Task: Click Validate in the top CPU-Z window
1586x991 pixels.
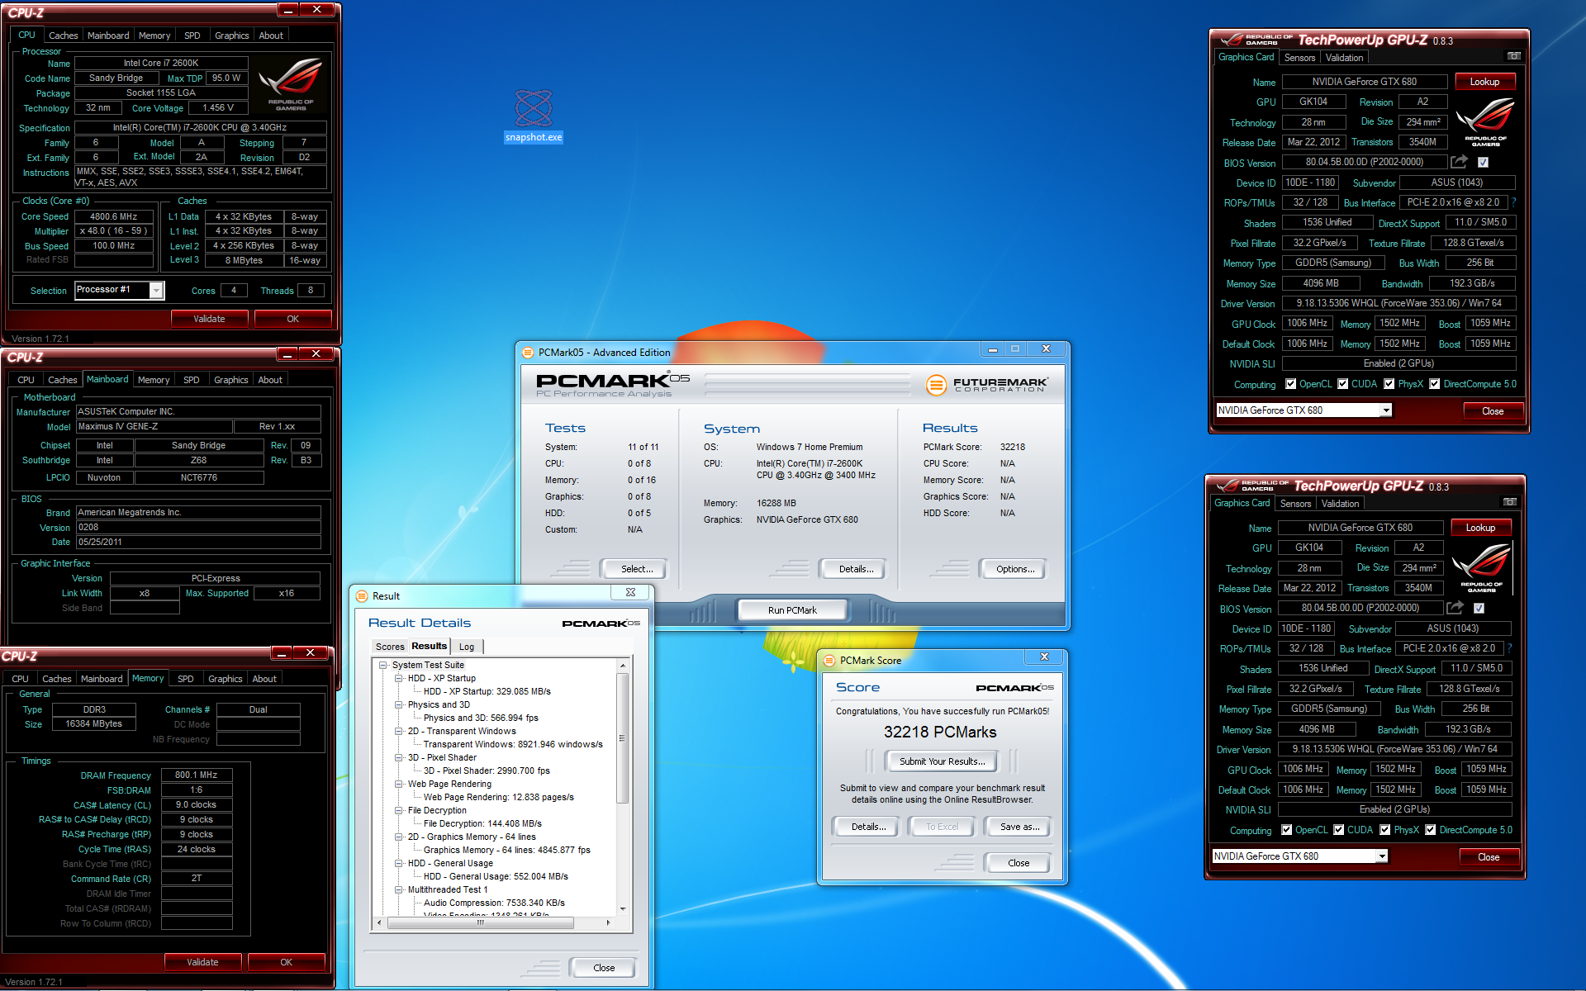Action: click(x=209, y=319)
